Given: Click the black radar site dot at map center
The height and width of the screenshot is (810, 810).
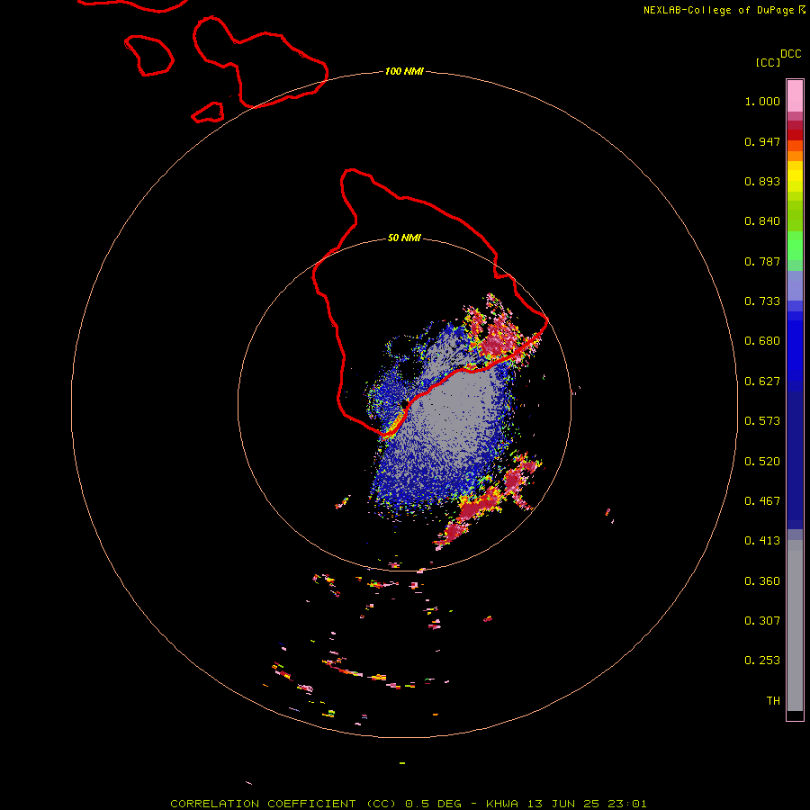Looking at the screenshot, I should tap(404, 404).
